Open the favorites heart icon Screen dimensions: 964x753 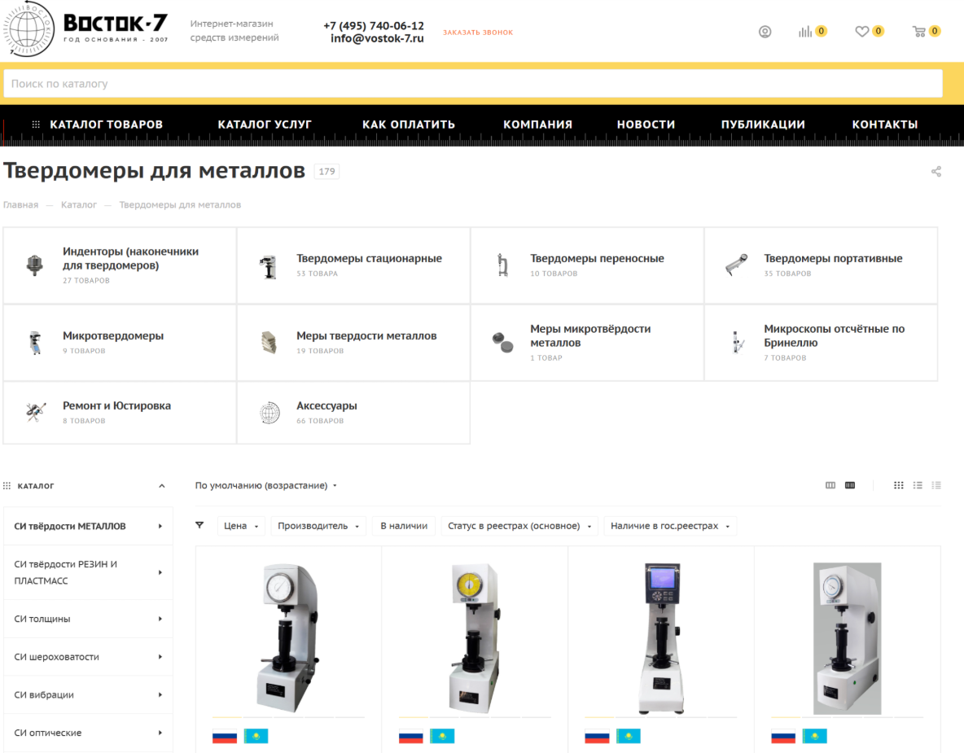pyautogui.click(x=862, y=32)
